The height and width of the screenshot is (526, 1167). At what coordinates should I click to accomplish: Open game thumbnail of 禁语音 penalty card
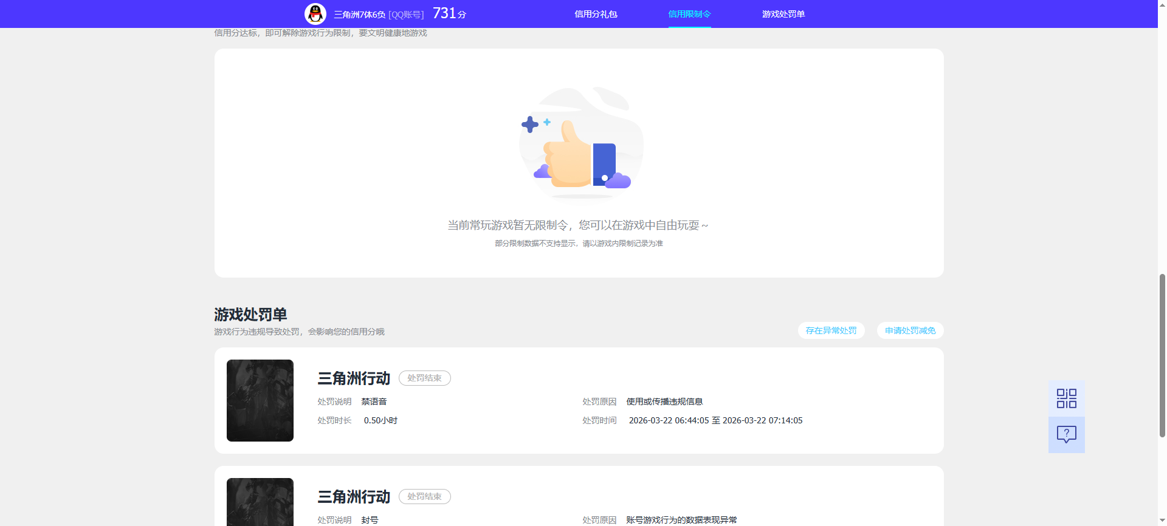[x=260, y=400]
